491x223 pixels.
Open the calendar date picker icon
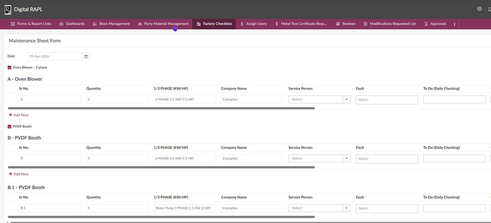tap(86, 56)
